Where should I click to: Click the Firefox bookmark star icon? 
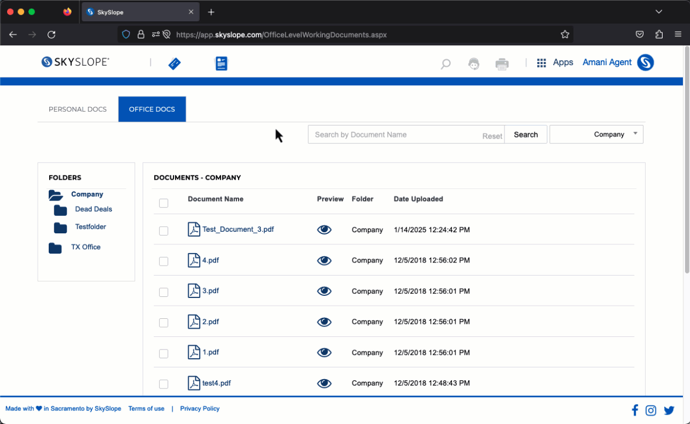(x=565, y=35)
